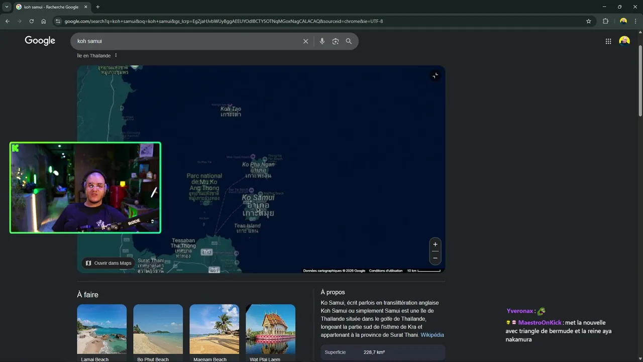Bookmark this page with star icon
Image resolution: width=643 pixels, height=362 pixels.
pos(589,21)
